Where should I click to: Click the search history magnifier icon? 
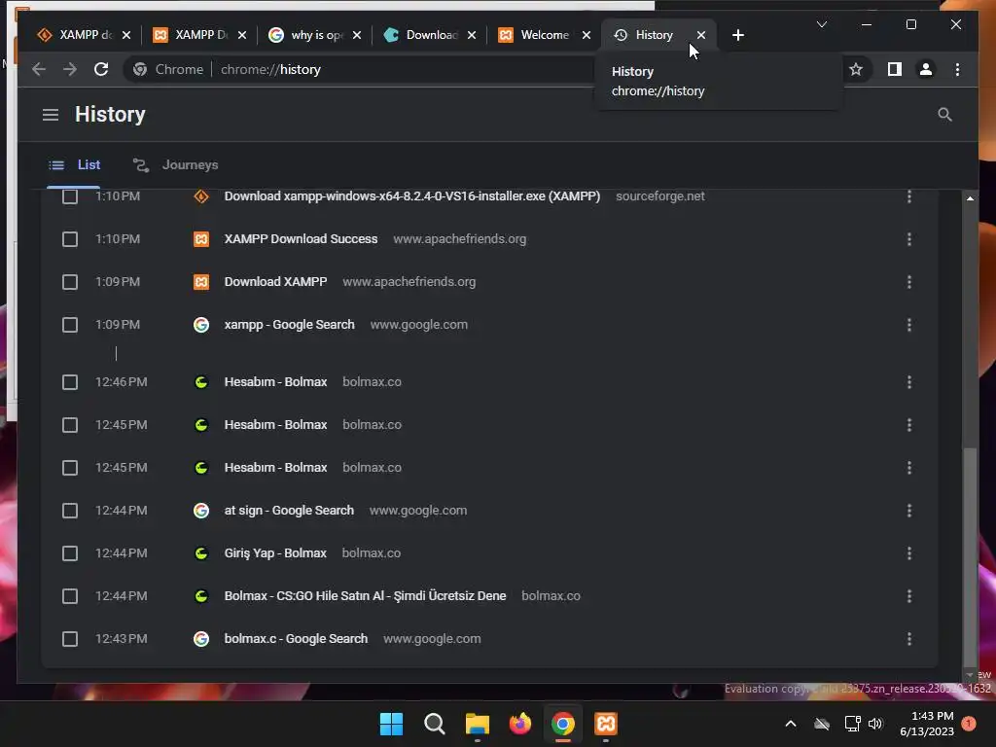click(x=944, y=115)
